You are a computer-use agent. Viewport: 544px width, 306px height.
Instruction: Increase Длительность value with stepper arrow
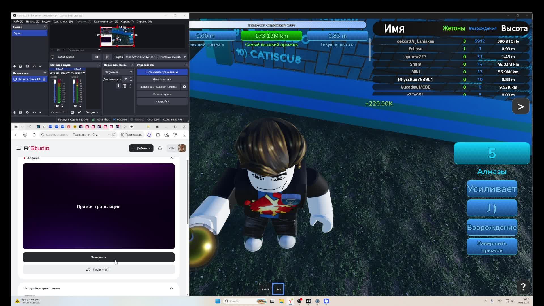131,78
